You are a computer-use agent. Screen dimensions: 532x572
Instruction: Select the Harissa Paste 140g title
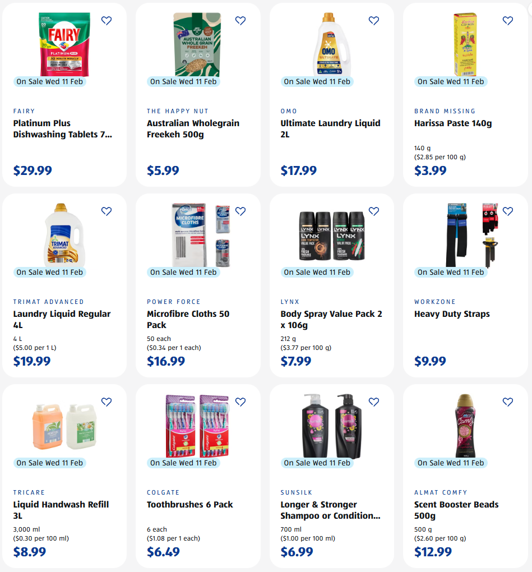tap(452, 123)
